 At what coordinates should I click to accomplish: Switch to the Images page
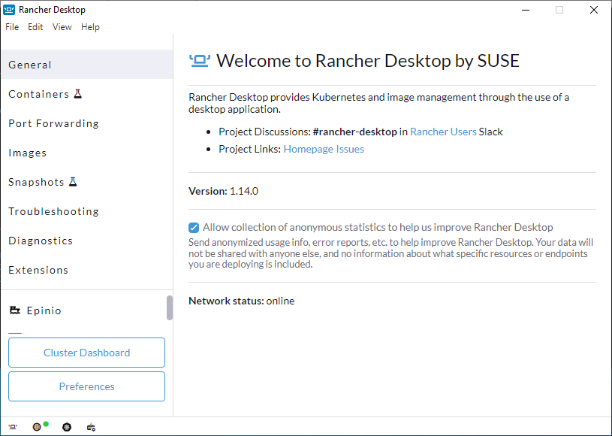(x=86, y=153)
